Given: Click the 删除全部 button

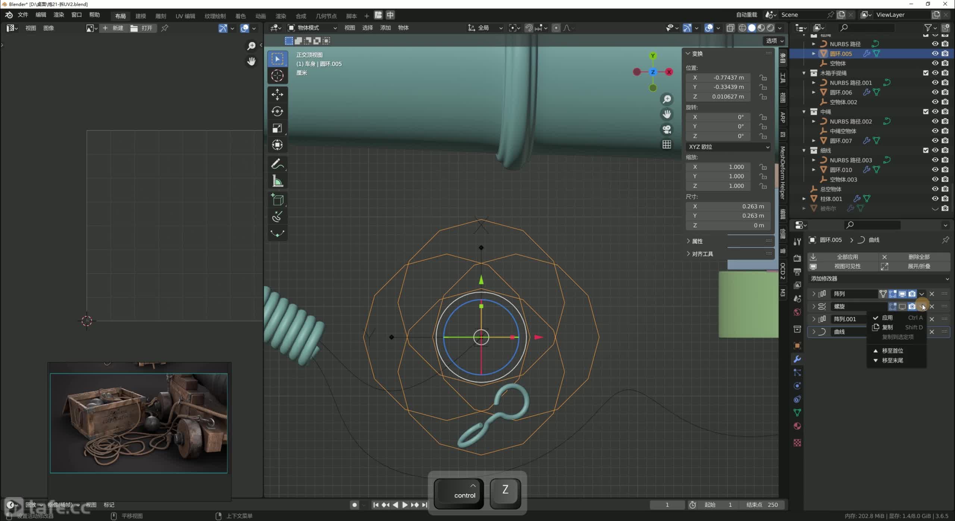Looking at the screenshot, I should coord(914,257).
